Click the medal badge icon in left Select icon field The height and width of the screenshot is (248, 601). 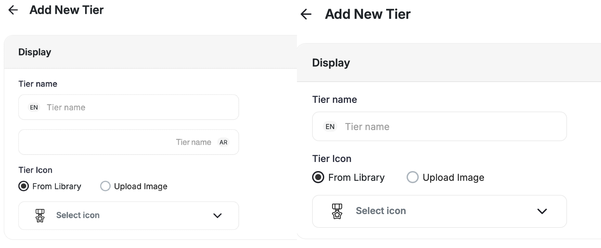click(x=40, y=215)
